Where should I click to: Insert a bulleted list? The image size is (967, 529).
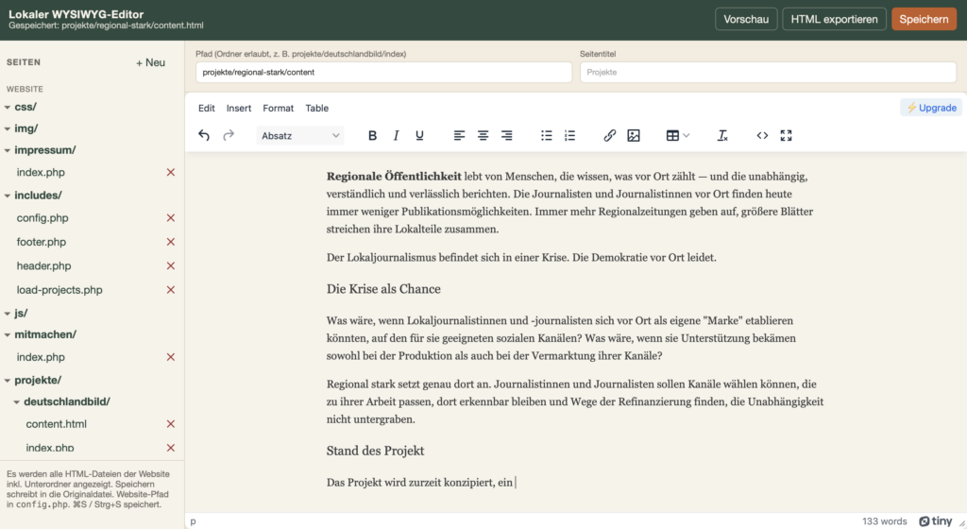click(x=547, y=136)
